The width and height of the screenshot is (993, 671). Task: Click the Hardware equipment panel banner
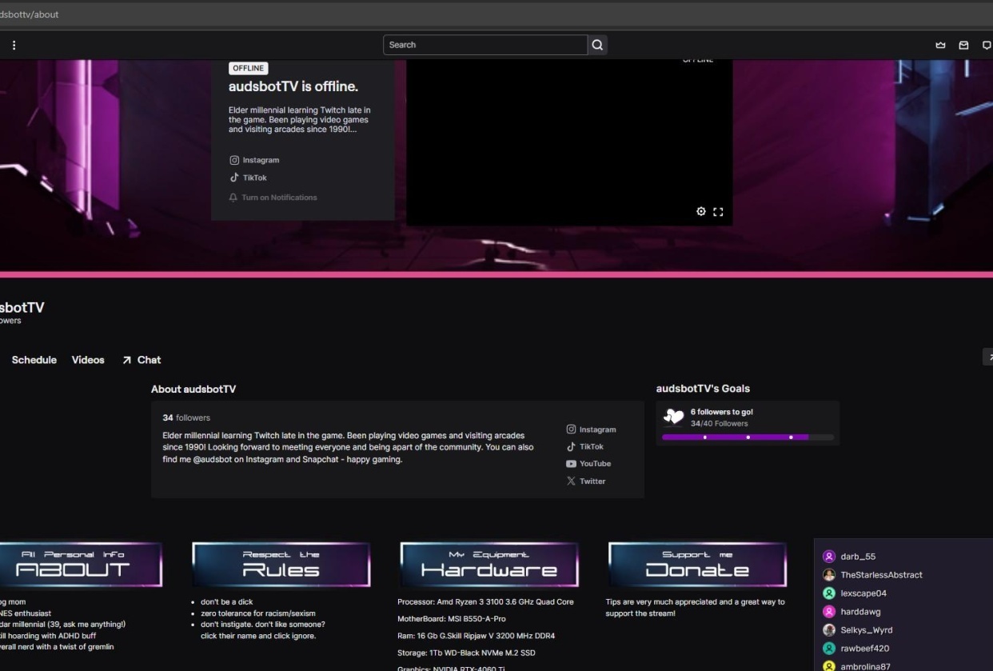pyautogui.click(x=489, y=565)
